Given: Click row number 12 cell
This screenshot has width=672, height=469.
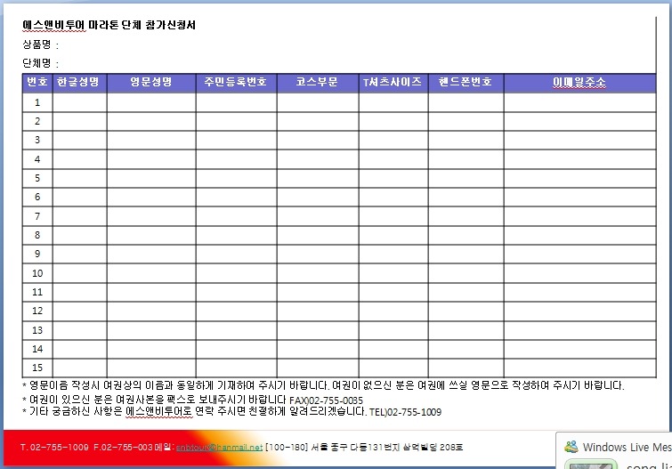Looking at the screenshot, I should [x=37, y=311].
